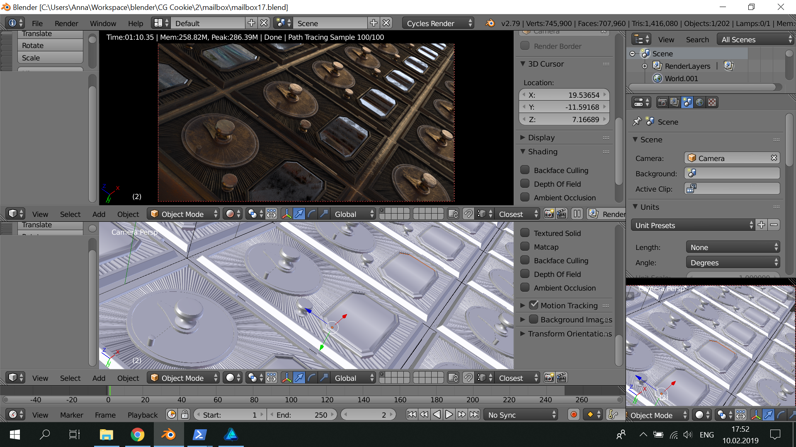Open the Length unit dropdown set to None
This screenshot has width=796, height=447.
(x=733, y=247)
